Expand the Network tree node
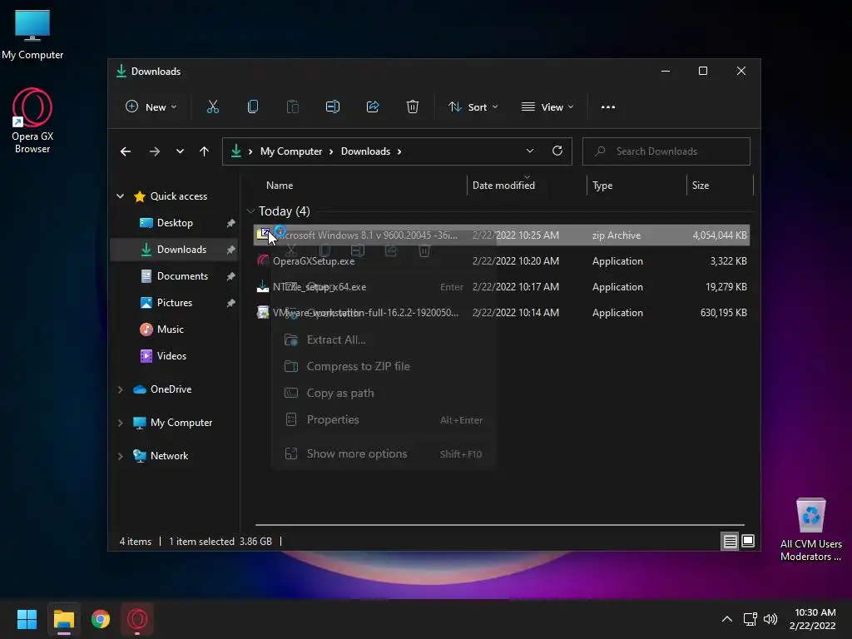The image size is (852, 639). tap(120, 456)
